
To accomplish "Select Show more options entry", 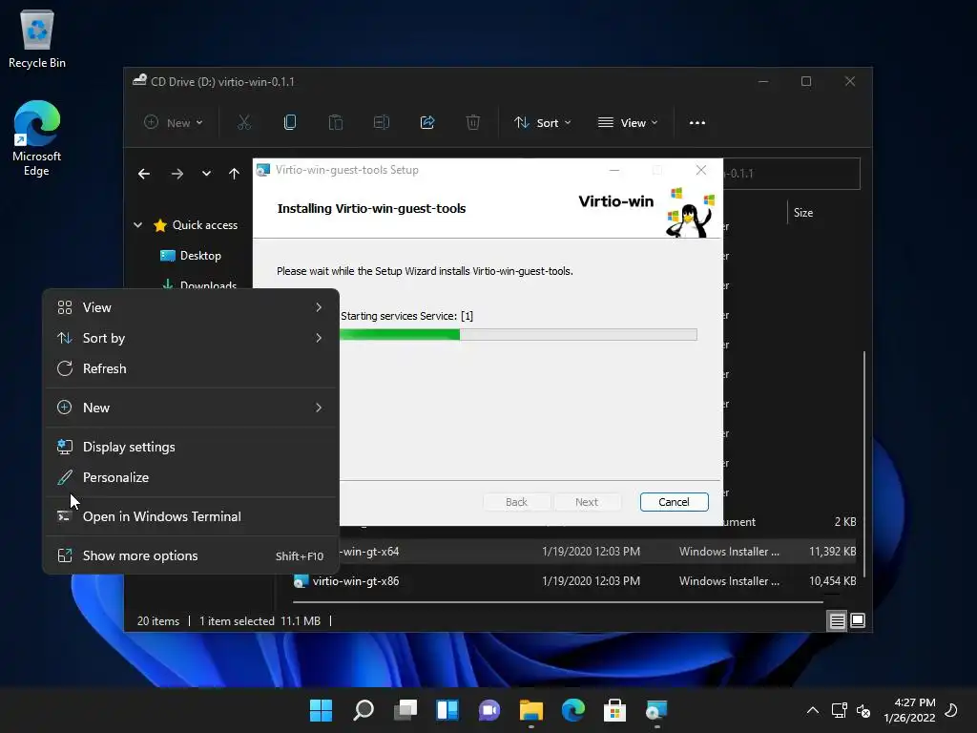I will [191, 556].
